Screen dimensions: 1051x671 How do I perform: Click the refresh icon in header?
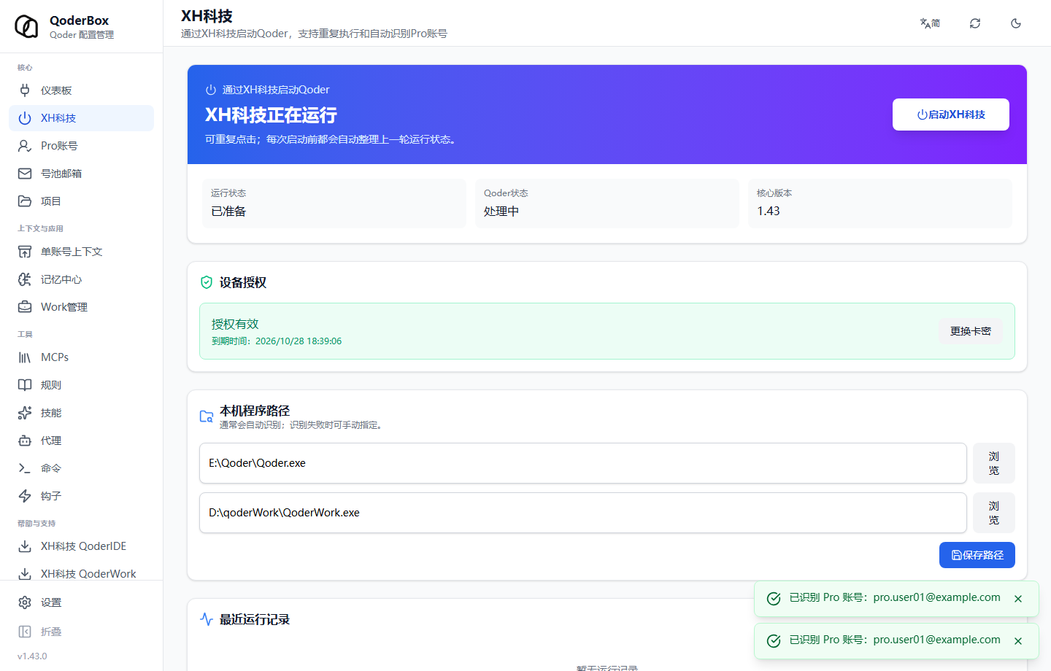(975, 23)
